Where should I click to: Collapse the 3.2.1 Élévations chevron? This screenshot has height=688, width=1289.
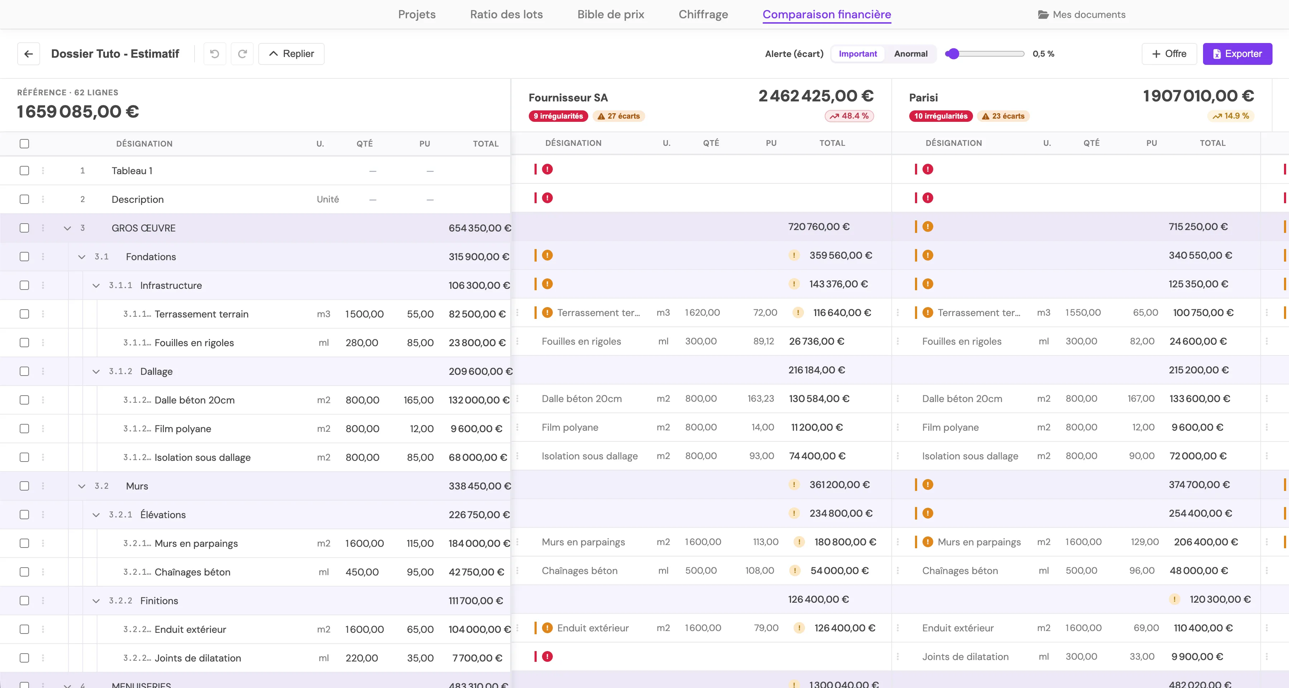96,515
